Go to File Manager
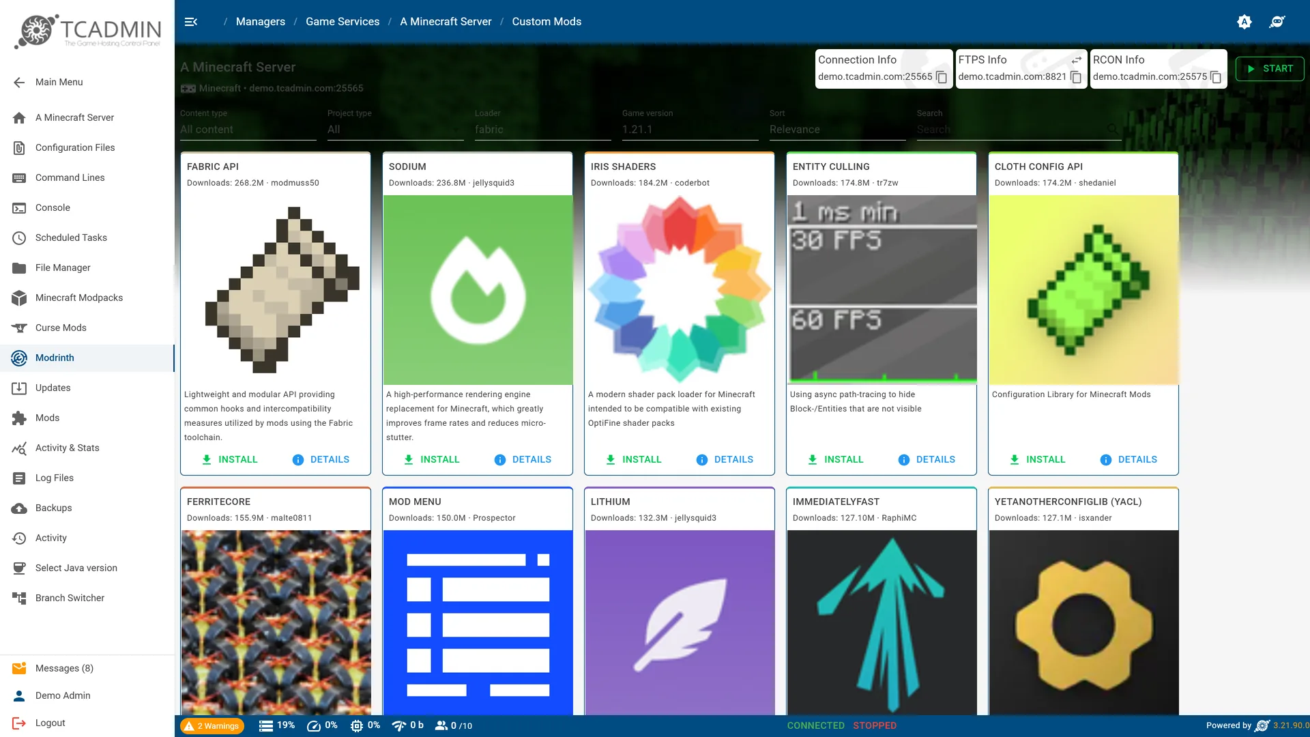This screenshot has height=737, width=1310. [x=87, y=268]
